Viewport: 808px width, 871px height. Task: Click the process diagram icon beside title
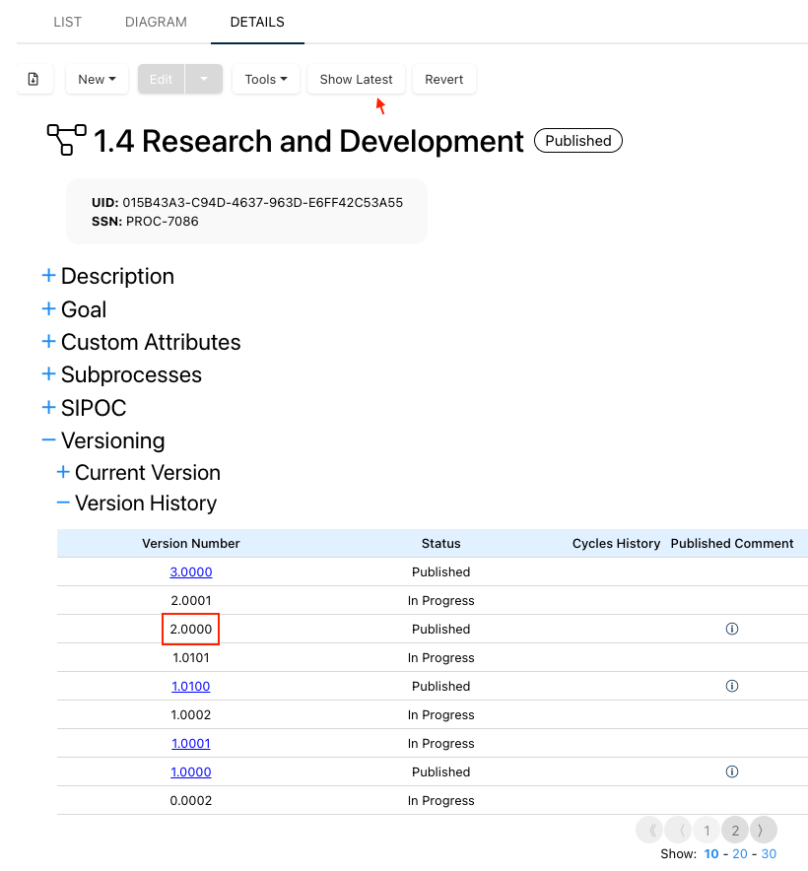point(66,141)
